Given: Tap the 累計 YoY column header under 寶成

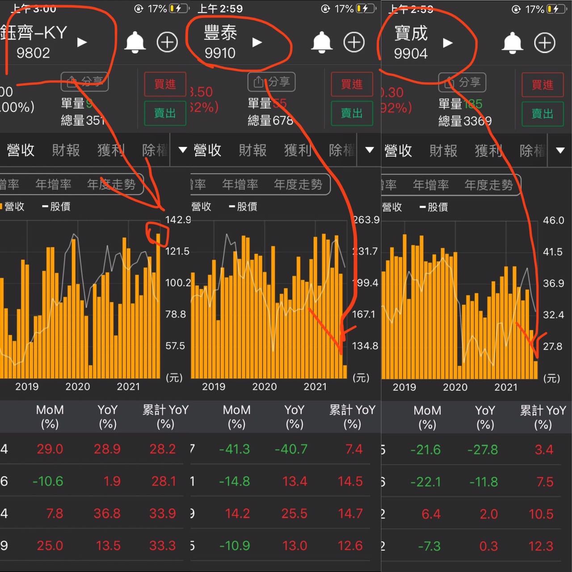Looking at the screenshot, I should [543, 416].
